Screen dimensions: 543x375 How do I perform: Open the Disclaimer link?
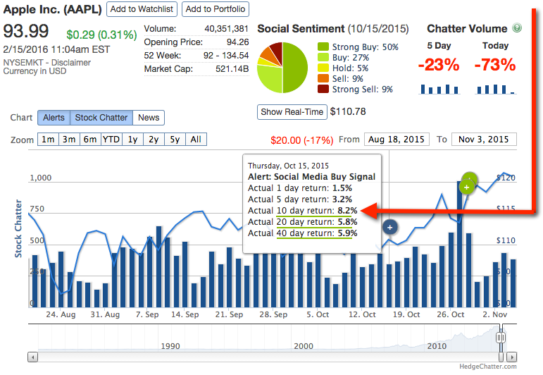(72, 63)
